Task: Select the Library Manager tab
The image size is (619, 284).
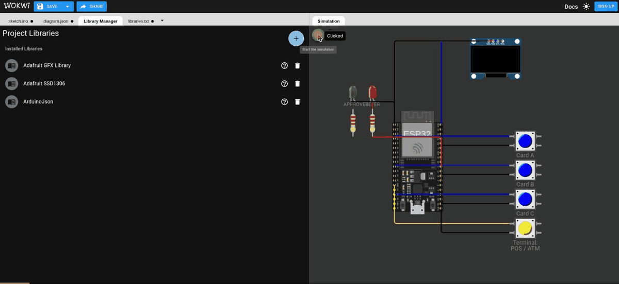Action: [x=101, y=21]
